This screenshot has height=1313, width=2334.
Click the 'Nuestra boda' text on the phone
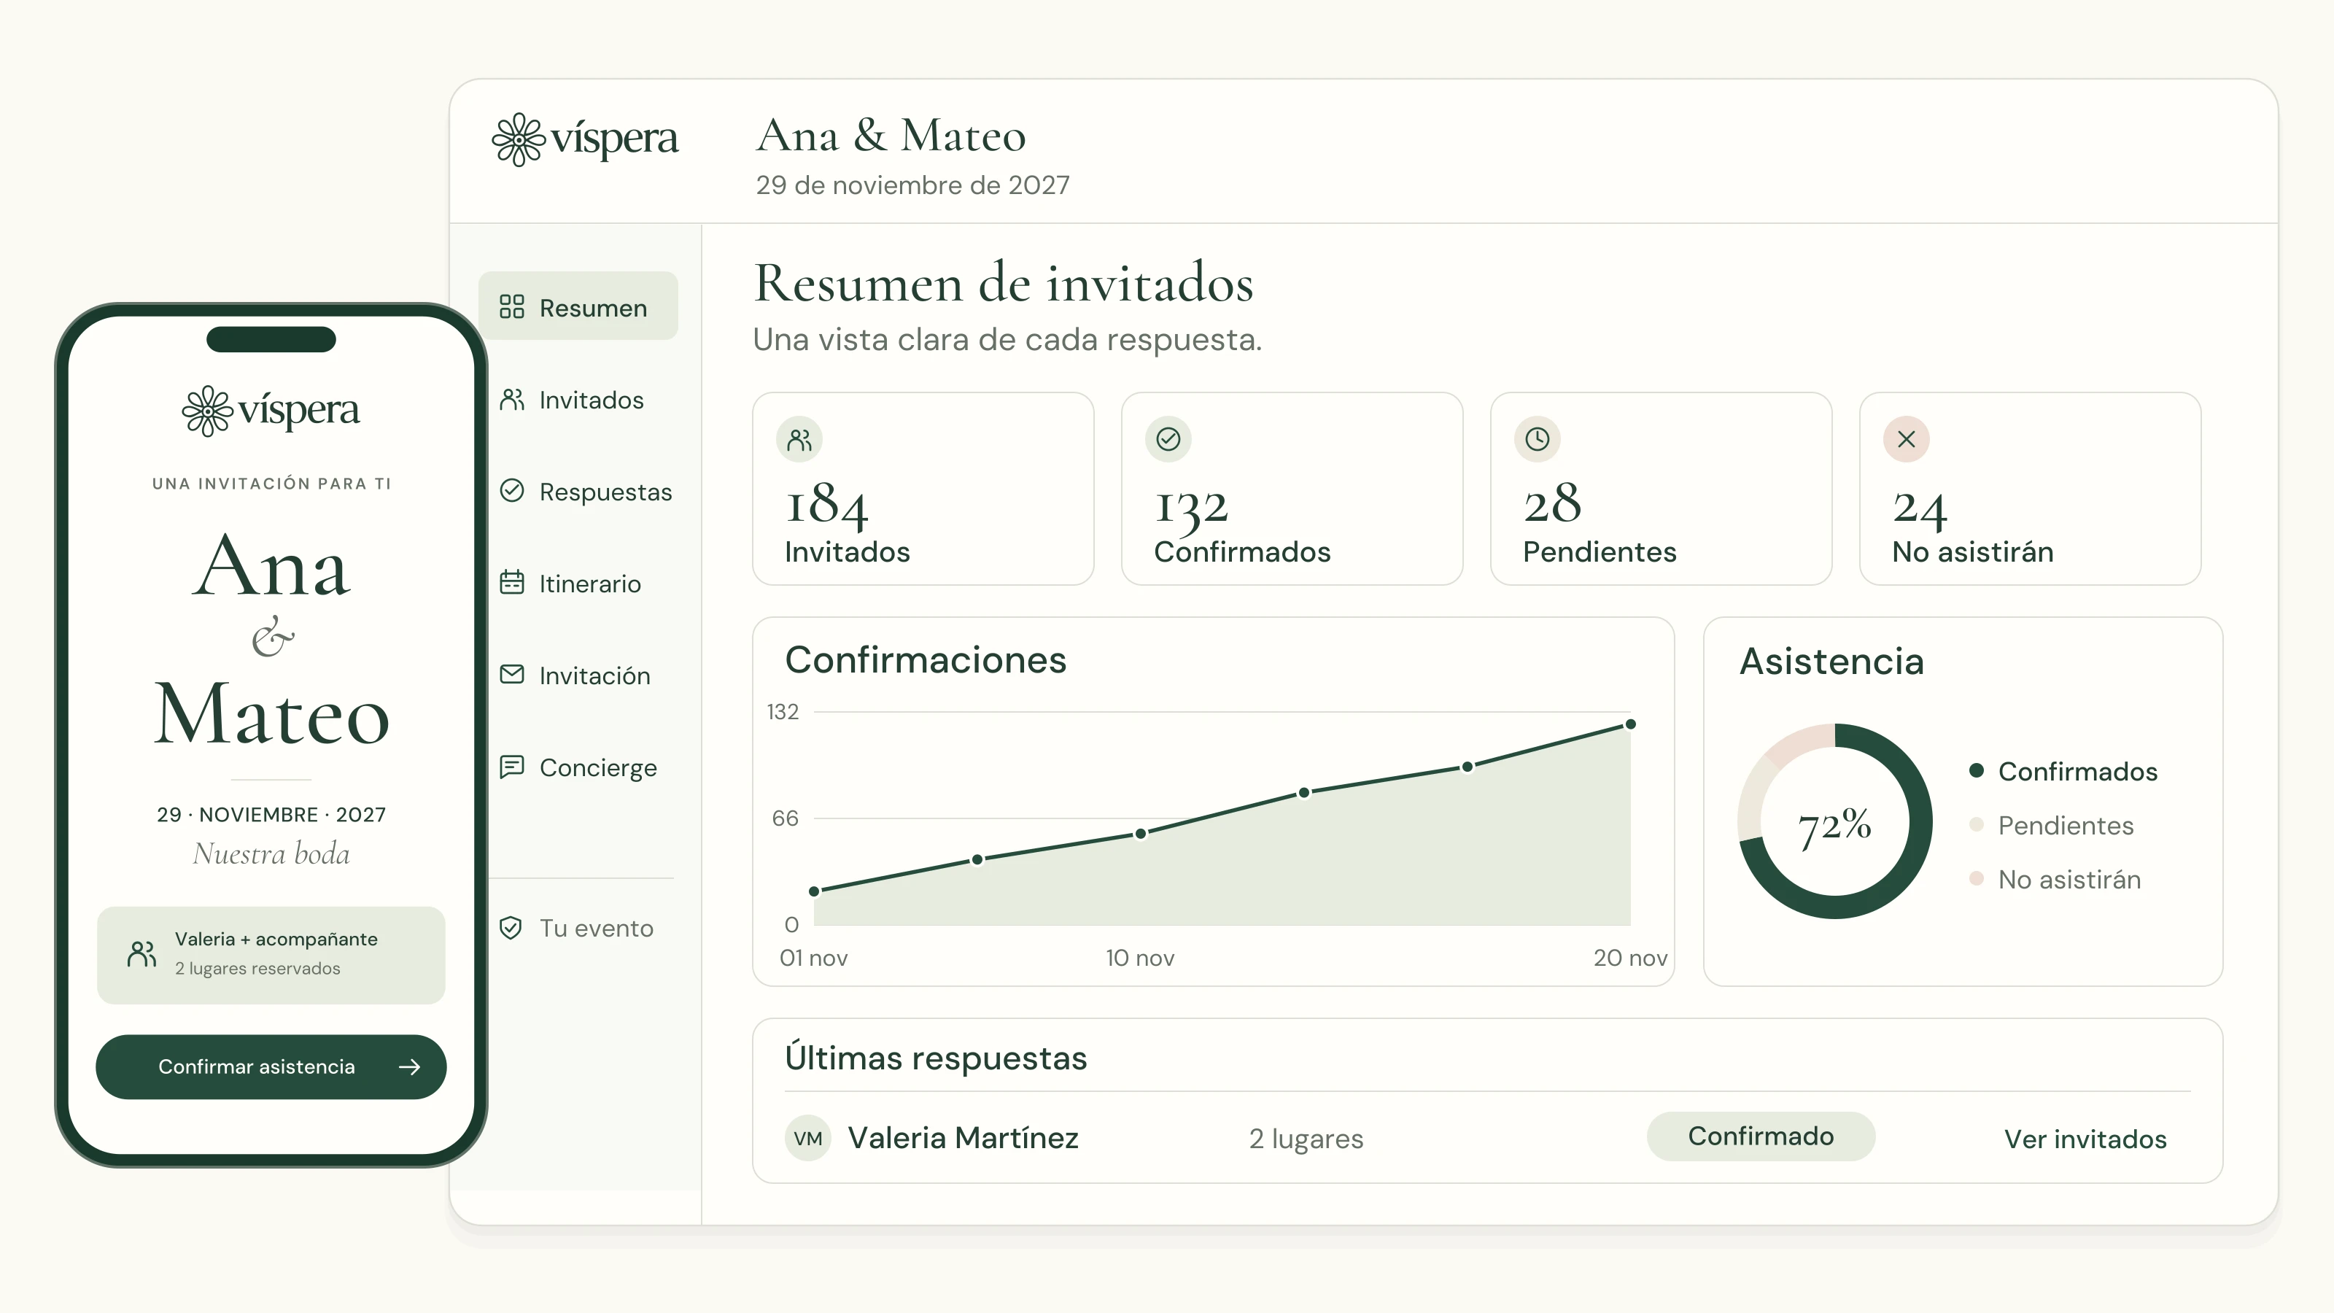pos(271,853)
